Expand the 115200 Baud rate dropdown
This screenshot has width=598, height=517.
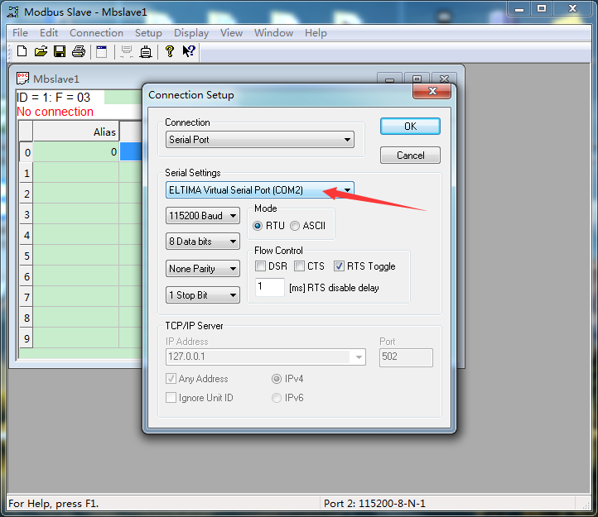coord(203,216)
